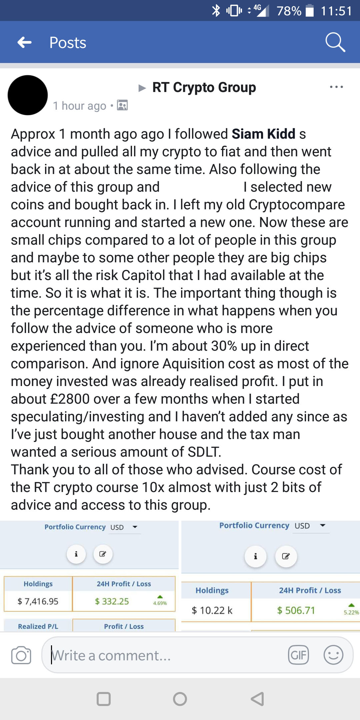360x720 pixels.
Task: Tap the back arrow in header
Action: 24,42
